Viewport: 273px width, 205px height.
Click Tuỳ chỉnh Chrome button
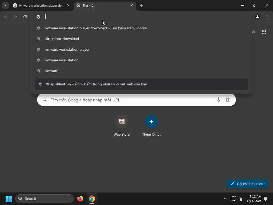click(x=247, y=184)
